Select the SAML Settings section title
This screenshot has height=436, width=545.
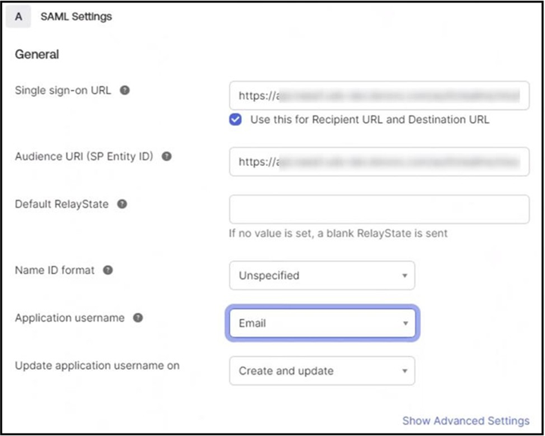pos(76,17)
